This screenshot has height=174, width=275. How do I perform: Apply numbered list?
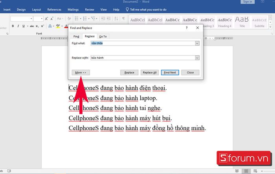[85, 18]
